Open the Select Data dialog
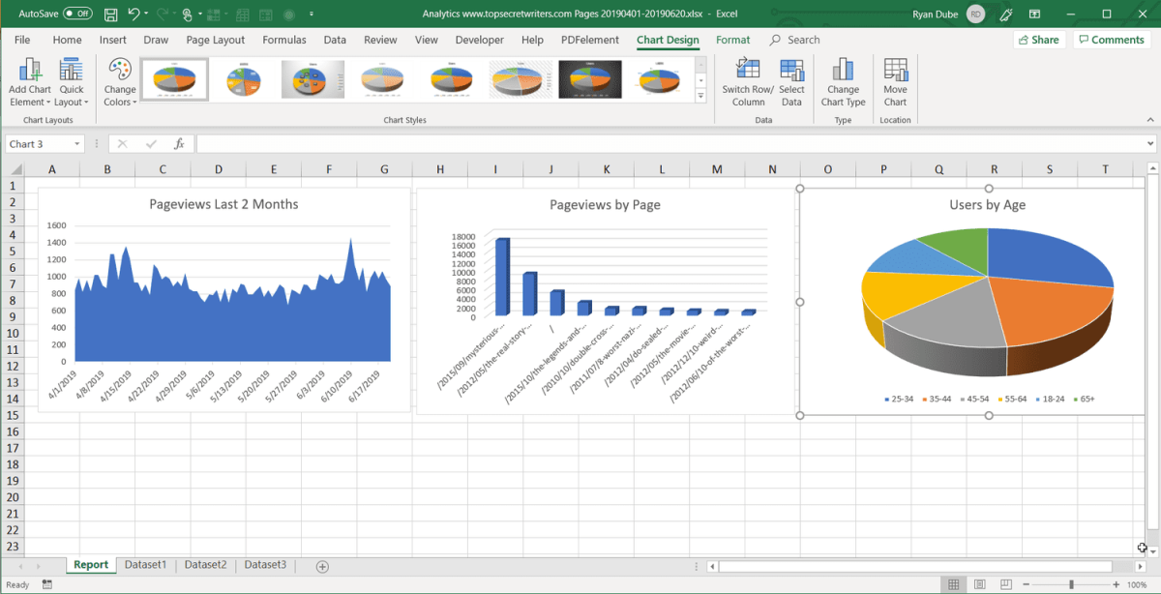Screen dimensions: 1161x594 (791, 81)
